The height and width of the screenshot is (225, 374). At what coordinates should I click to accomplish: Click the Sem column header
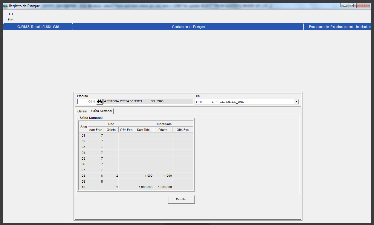(x=83, y=127)
